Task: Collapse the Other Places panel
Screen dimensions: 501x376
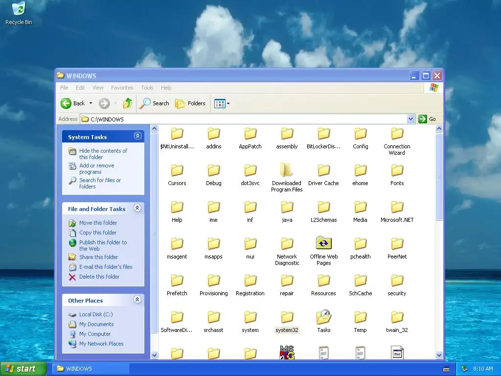Action: [137, 300]
